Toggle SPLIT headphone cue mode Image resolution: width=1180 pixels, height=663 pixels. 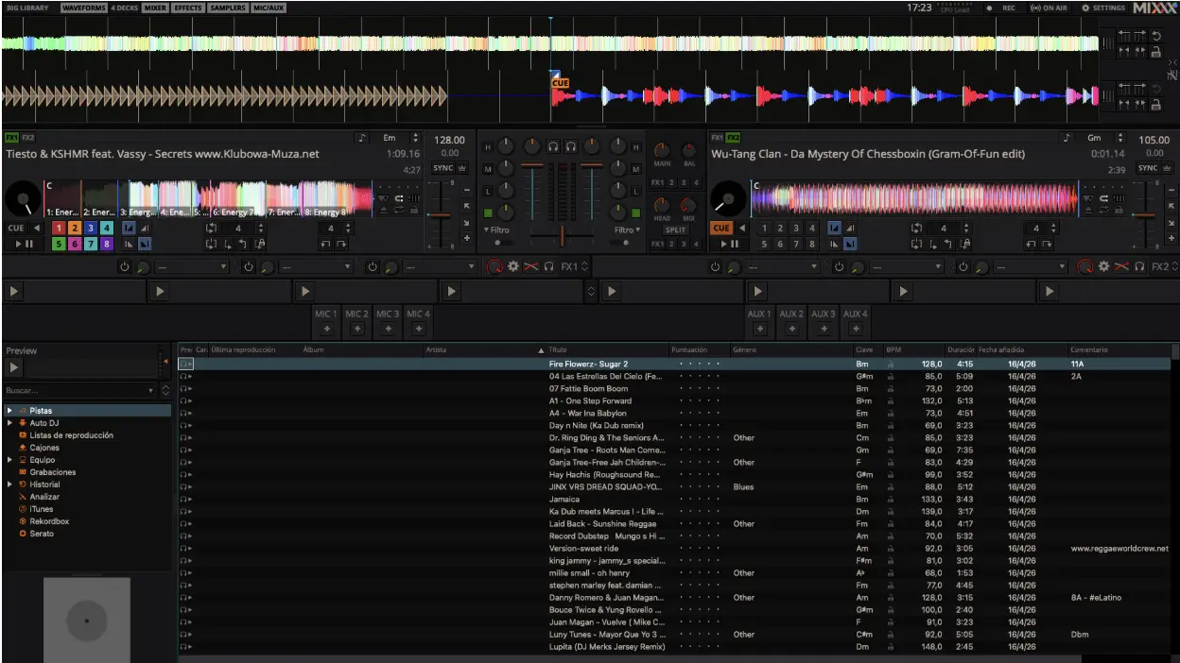click(675, 229)
